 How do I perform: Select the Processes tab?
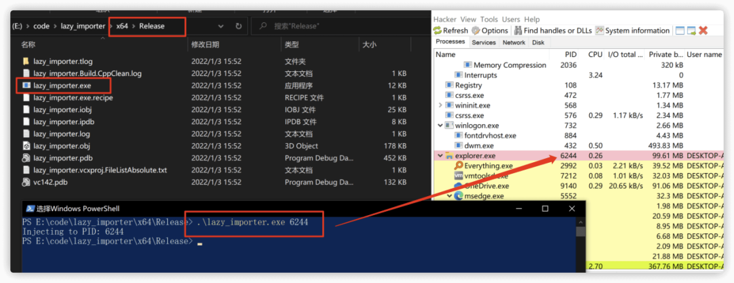pos(451,41)
